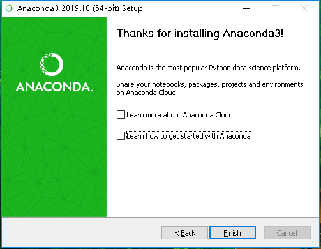Go back with the < Back button
The height and width of the screenshot is (249, 321).
(x=184, y=233)
